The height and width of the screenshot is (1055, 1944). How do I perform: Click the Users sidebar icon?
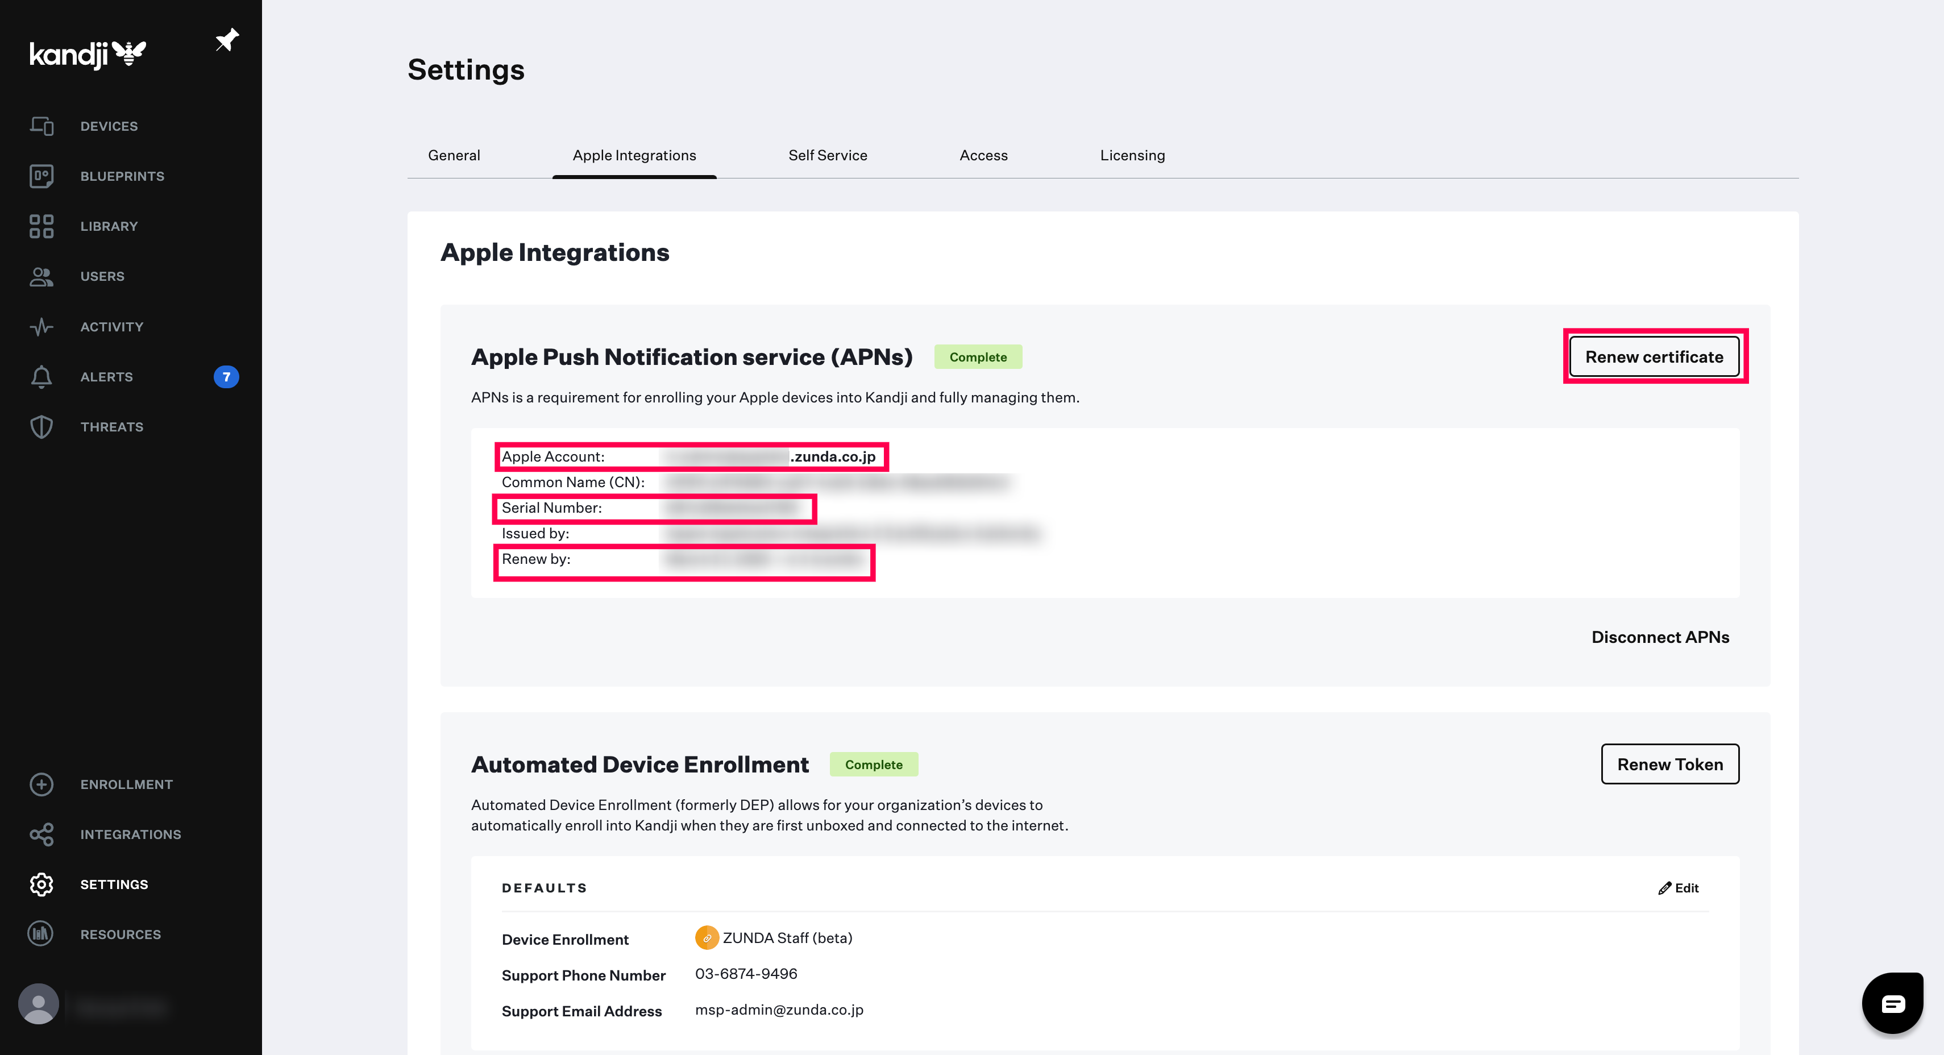coord(41,276)
